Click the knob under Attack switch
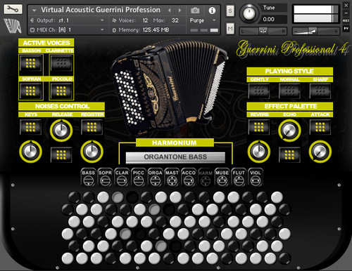 (x=320, y=152)
